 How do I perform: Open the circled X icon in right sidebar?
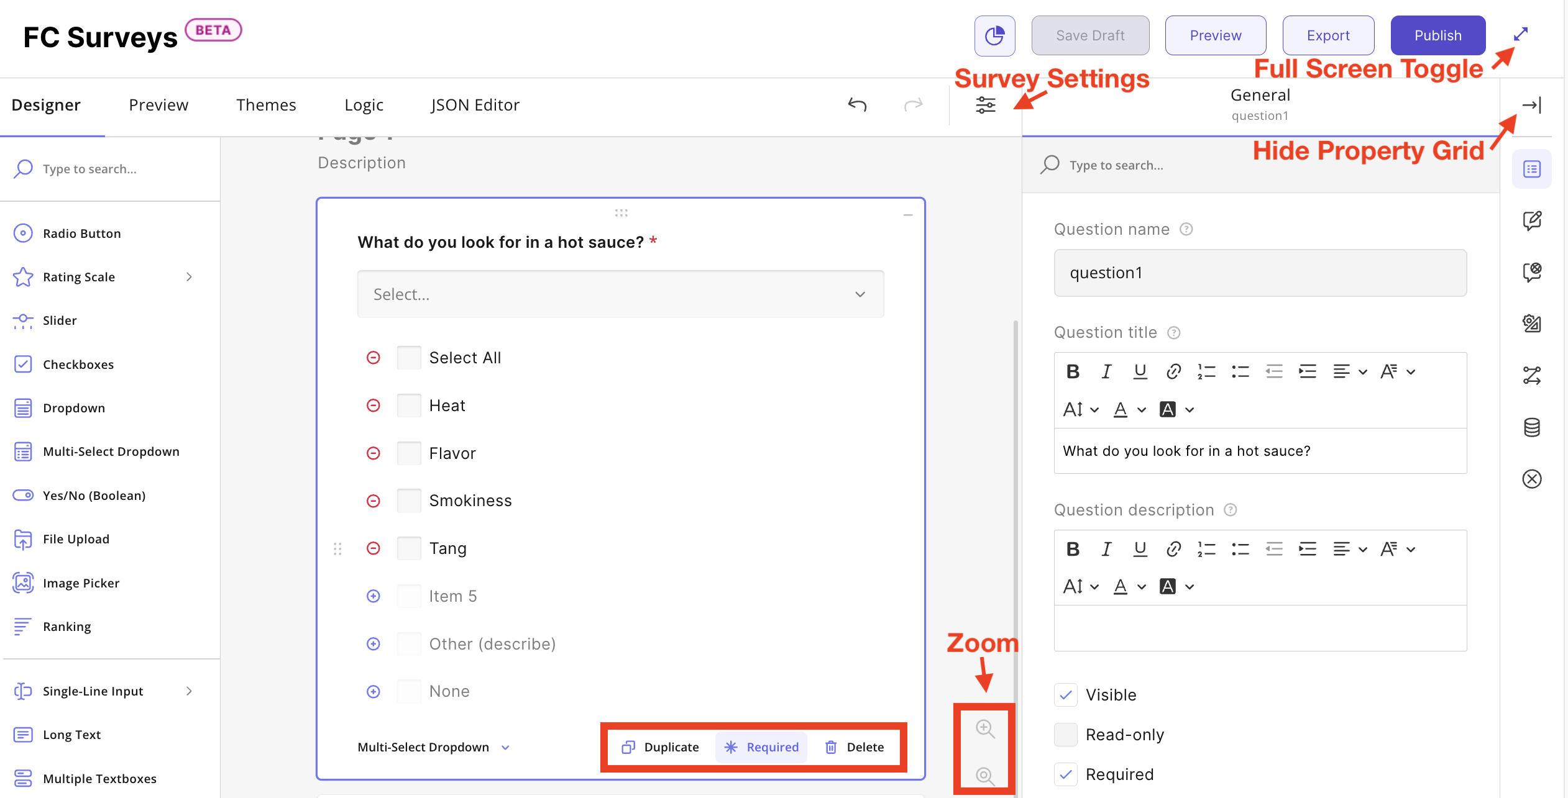coord(1532,479)
